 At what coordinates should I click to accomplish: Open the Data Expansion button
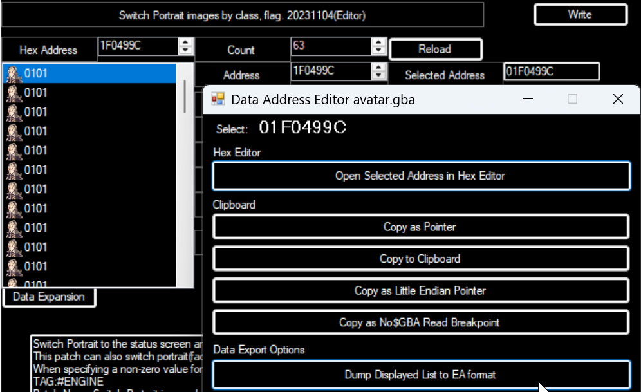click(49, 297)
